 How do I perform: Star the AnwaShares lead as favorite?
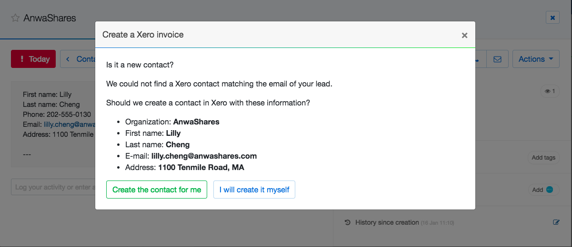click(15, 18)
